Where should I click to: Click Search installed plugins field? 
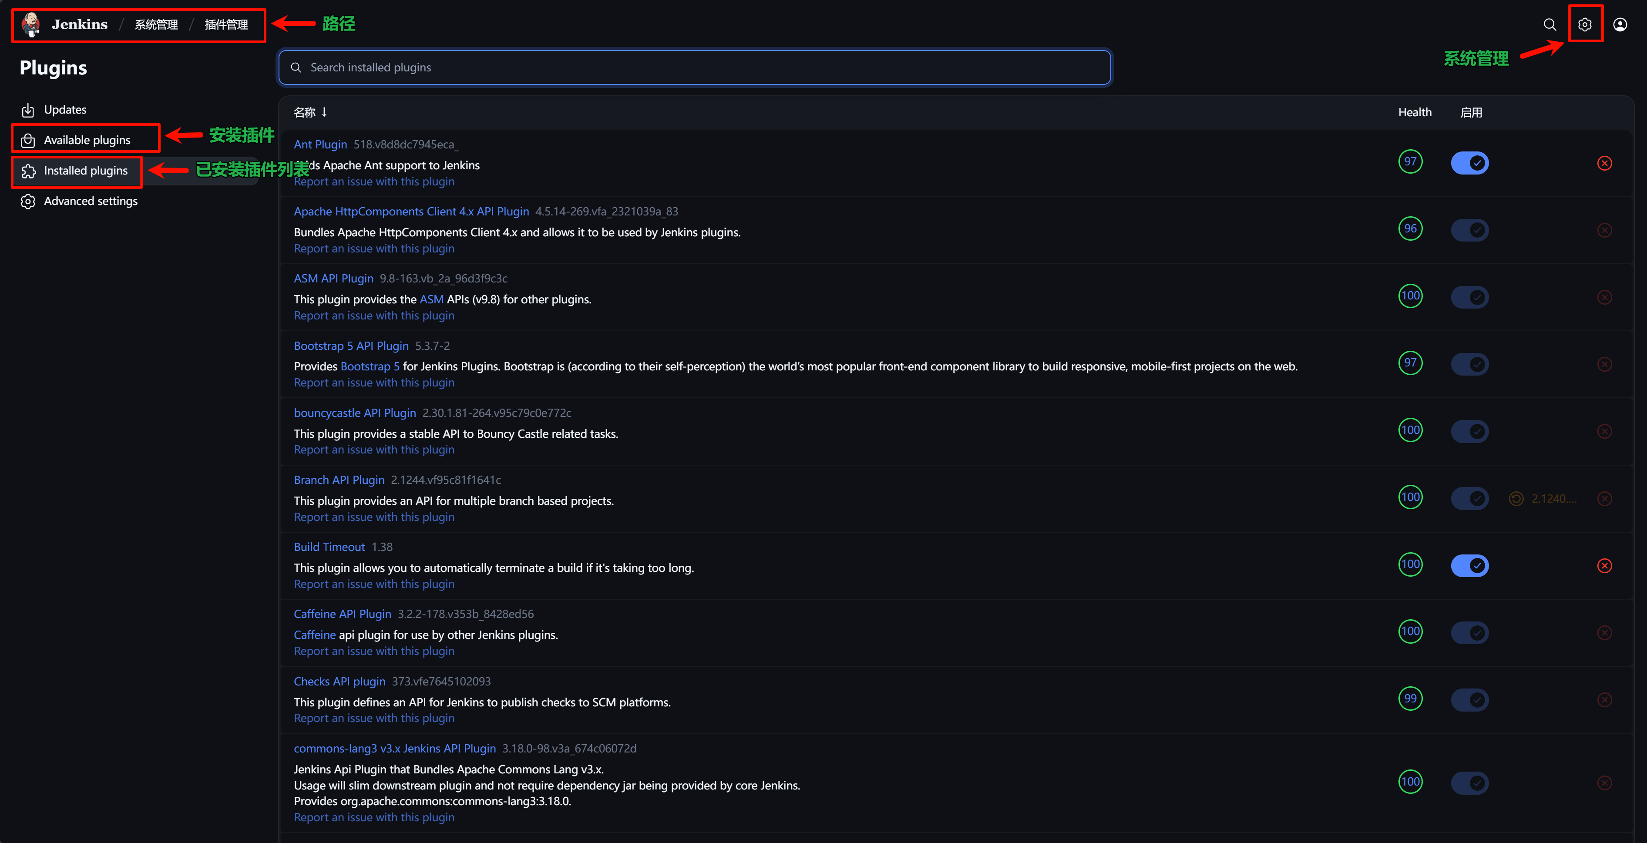click(695, 68)
